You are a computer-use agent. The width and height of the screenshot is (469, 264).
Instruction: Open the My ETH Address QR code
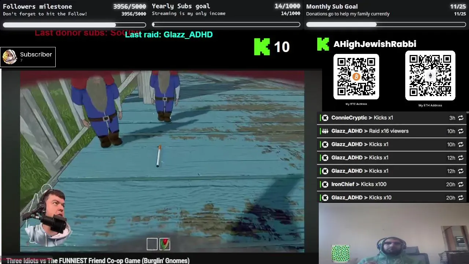430,76
